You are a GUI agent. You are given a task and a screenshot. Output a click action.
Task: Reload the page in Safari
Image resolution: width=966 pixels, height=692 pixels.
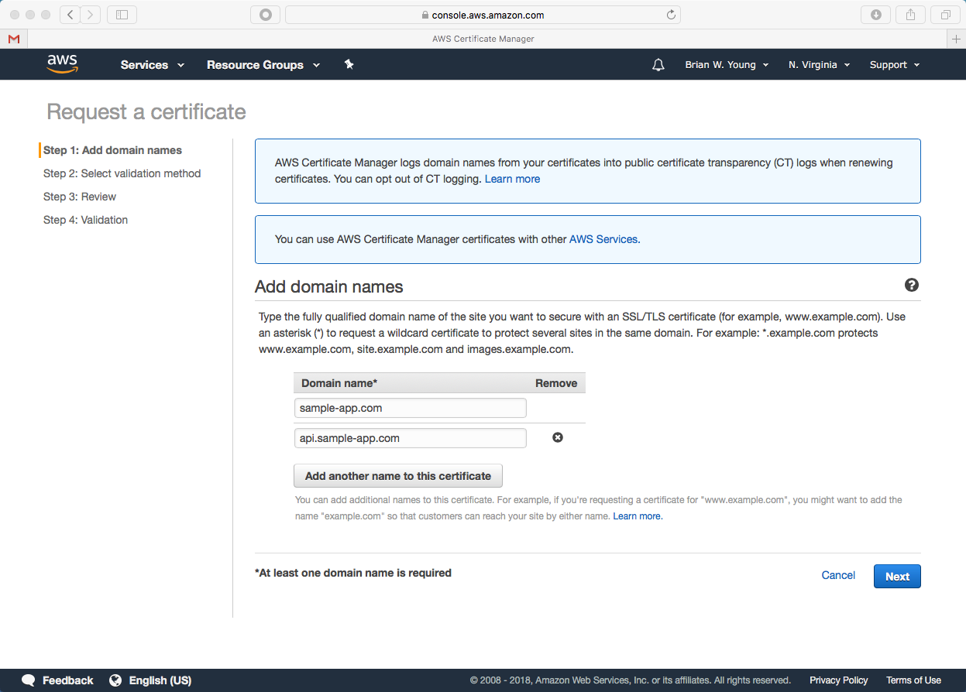click(x=671, y=15)
